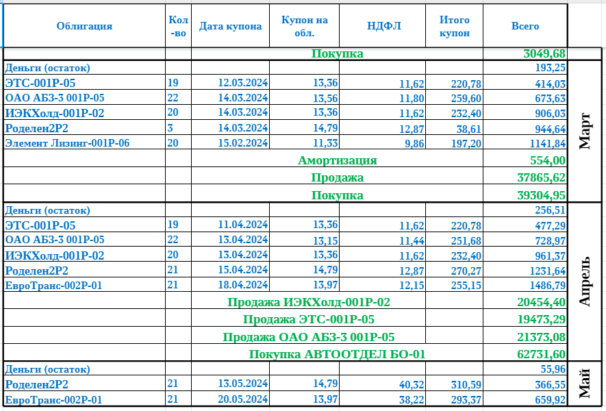Click the ОАО АБЗ-3 001Р-05 row dated 14.03.2024
This screenshot has width=606, height=411.
coord(55,97)
